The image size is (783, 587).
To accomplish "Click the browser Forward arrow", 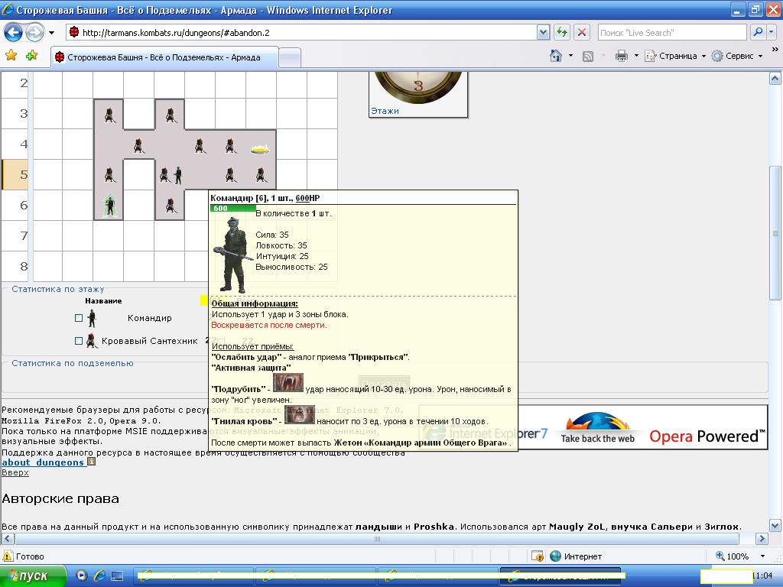I will pos(34,33).
